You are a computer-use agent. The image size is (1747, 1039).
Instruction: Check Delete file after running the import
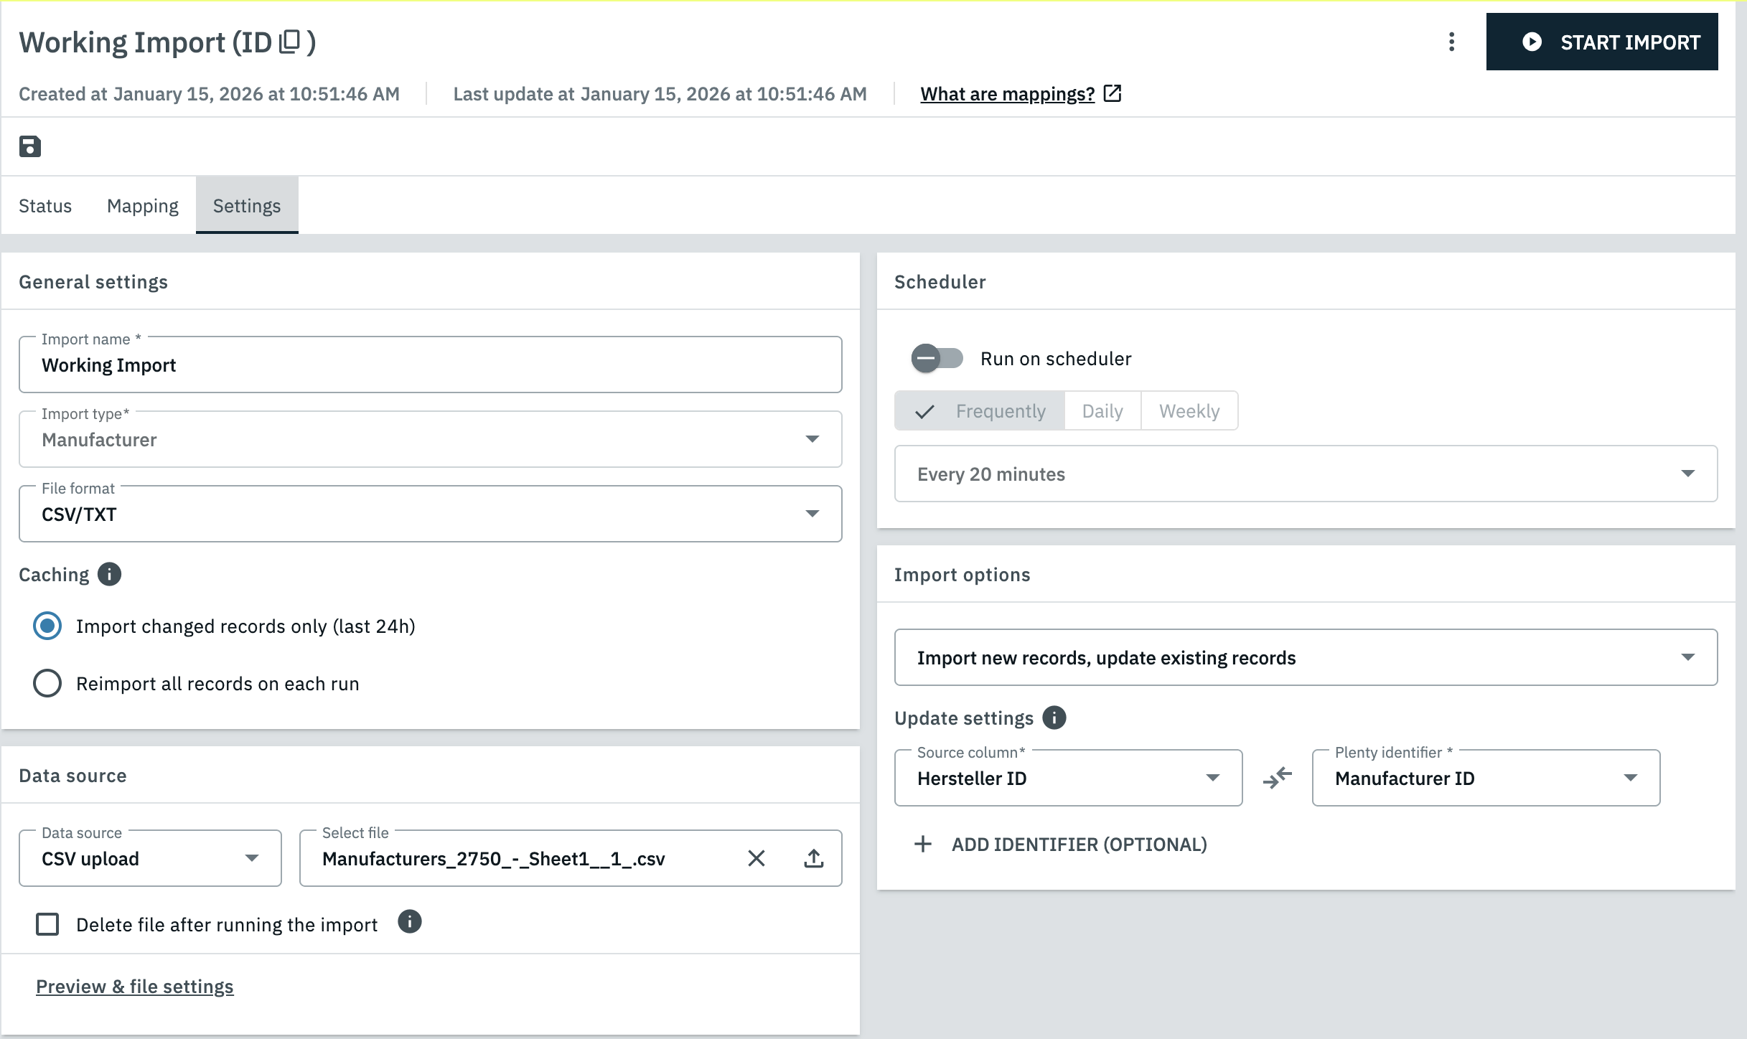pos(47,925)
